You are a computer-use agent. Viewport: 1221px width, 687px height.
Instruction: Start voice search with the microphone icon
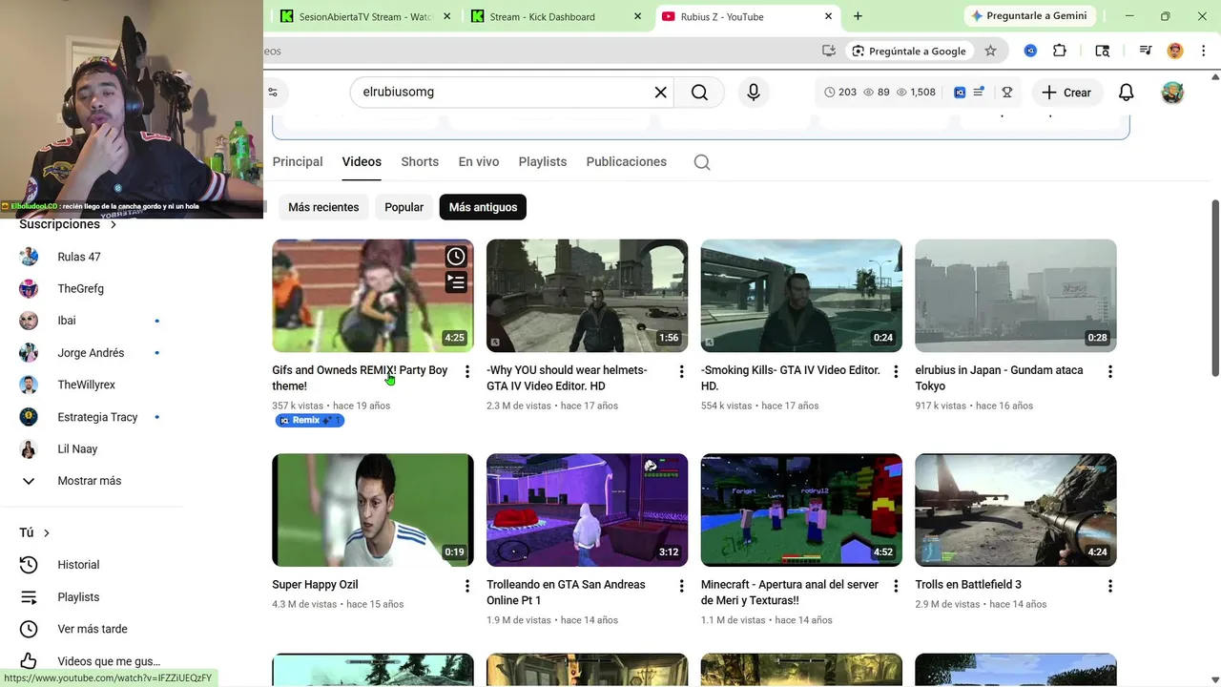[754, 93]
